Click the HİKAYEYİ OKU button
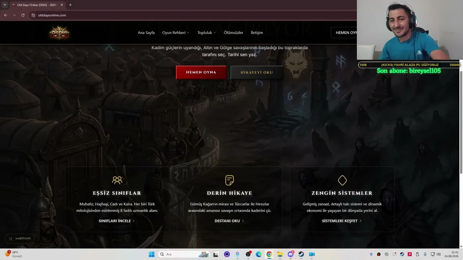This screenshot has width=463, height=260. [257, 72]
